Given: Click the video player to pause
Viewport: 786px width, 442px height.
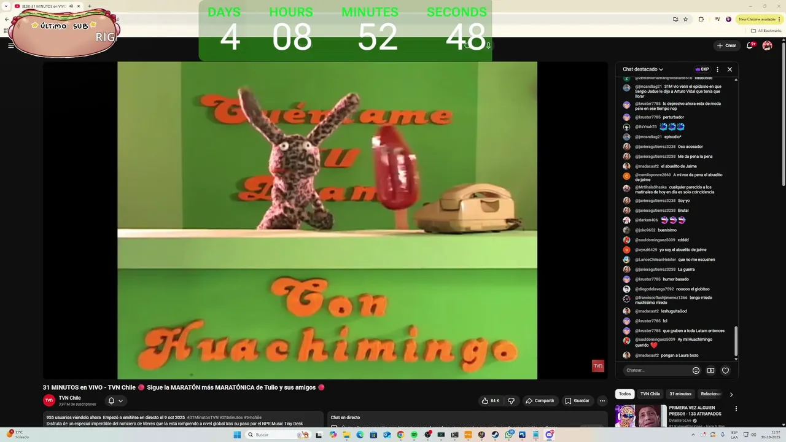Looking at the screenshot, I should click(x=327, y=220).
